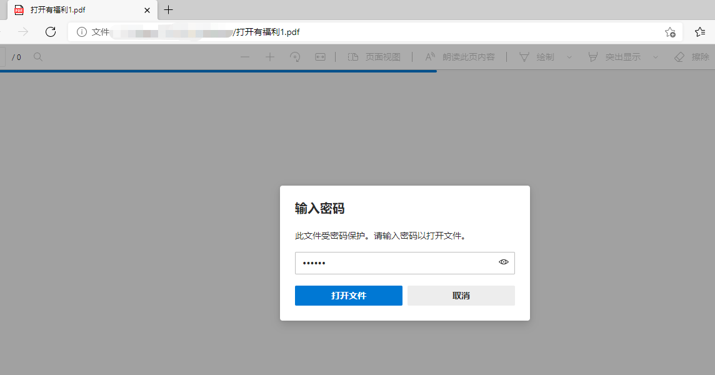
Task: Click the 取消 button
Action: [461, 296]
